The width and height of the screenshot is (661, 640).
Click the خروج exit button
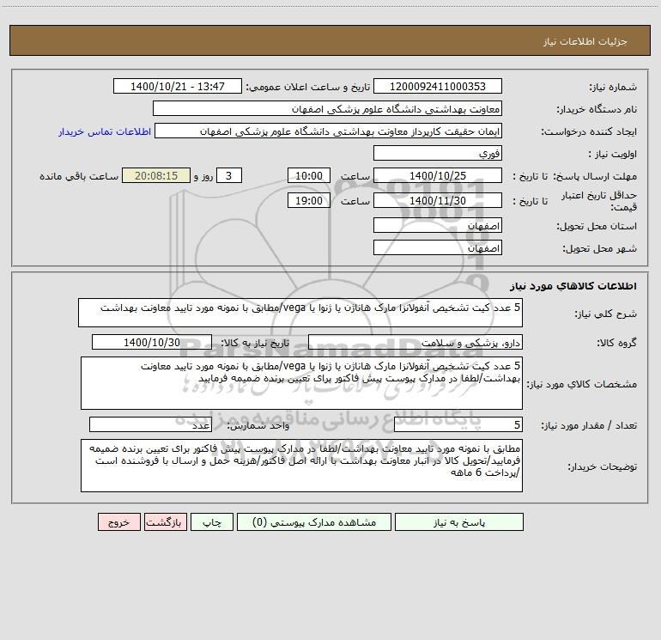coord(118,521)
